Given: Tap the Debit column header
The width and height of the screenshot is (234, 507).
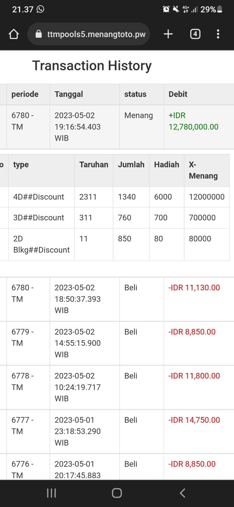Looking at the screenshot, I should pyautogui.click(x=178, y=94).
